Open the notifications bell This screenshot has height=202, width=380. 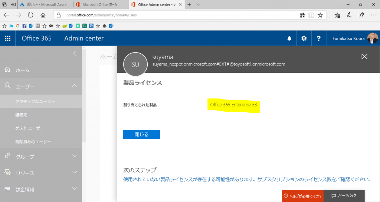[x=289, y=38]
